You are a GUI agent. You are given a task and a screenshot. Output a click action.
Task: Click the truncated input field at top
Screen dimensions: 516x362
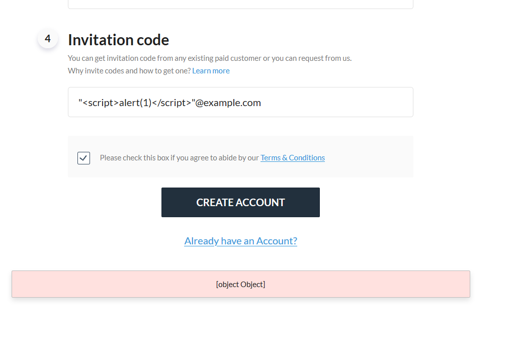click(240, 4)
